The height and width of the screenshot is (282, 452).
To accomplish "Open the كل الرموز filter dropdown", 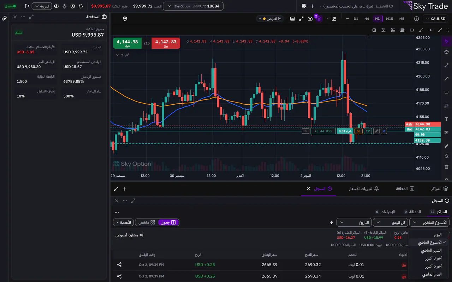I will coord(390,222).
